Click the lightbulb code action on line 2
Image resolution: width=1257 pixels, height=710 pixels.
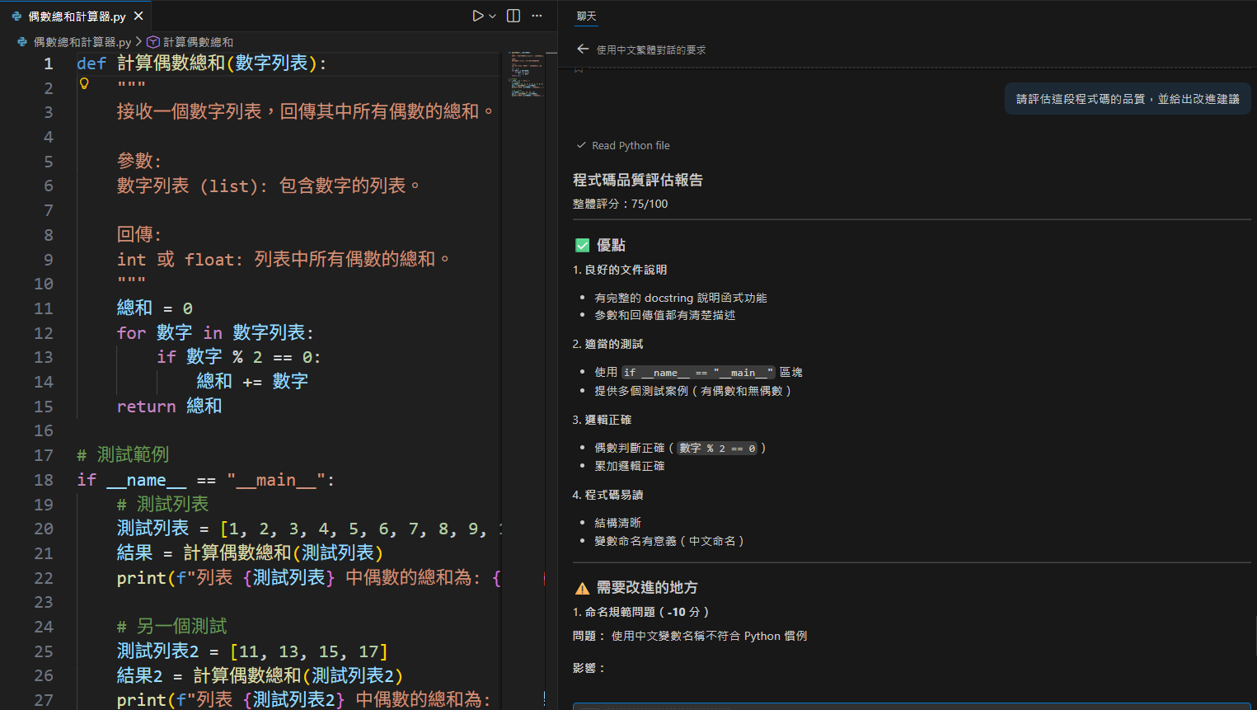pos(84,83)
